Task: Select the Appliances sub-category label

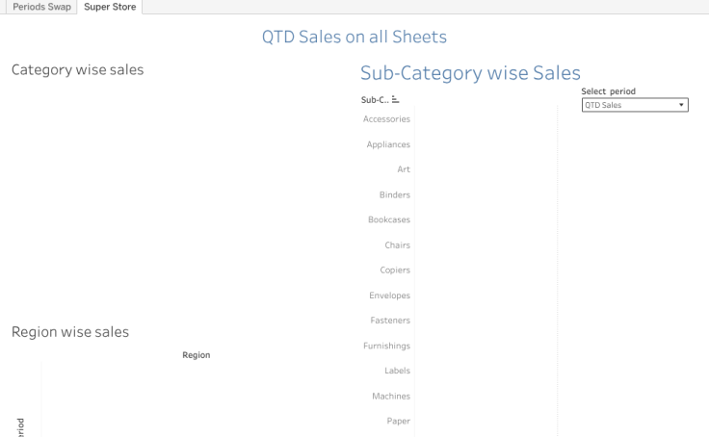Action: 388,144
